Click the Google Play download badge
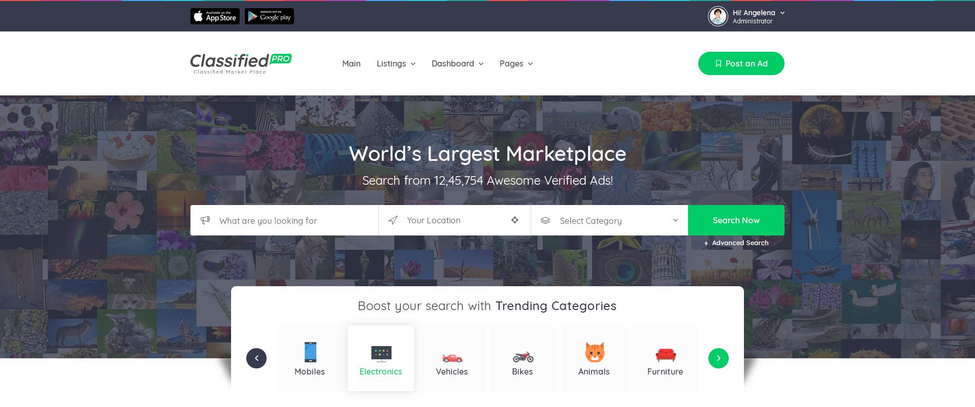 (x=269, y=16)
